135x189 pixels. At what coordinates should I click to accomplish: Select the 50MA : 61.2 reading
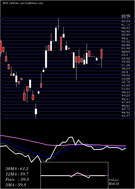17,169
